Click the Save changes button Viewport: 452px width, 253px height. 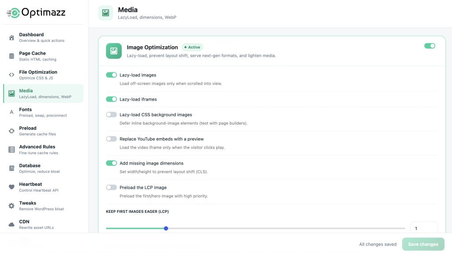click(x=423, y=244)
